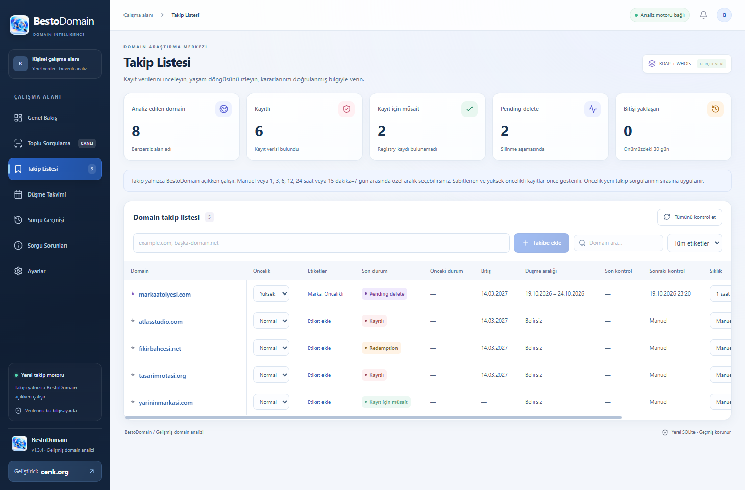Screen dimensions: 745x490
Task: Open Genel Bakış in the sidebar
Action: (55, 118)
